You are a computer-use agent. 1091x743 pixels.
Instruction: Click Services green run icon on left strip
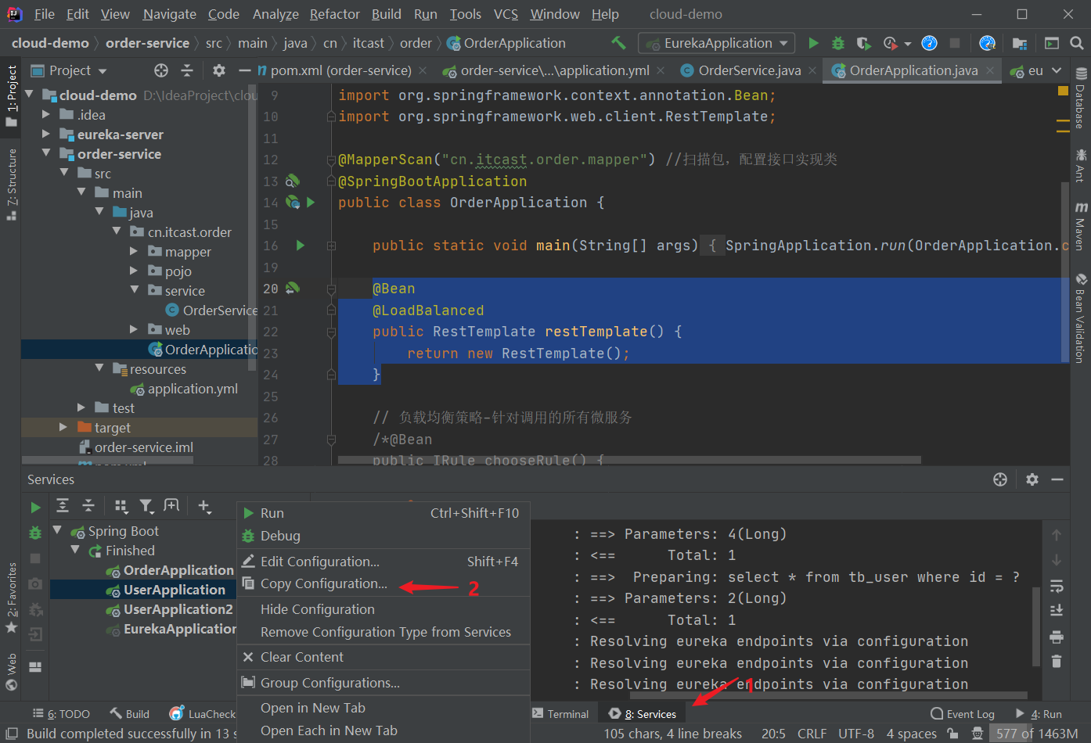(35, 508)
